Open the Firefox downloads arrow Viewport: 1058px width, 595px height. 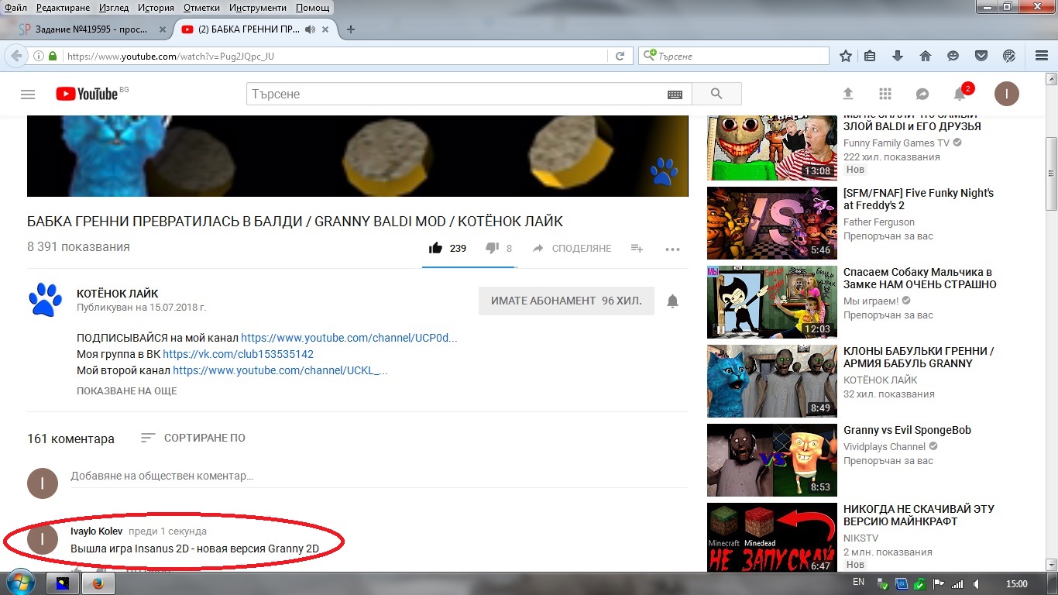pos(898,56)
